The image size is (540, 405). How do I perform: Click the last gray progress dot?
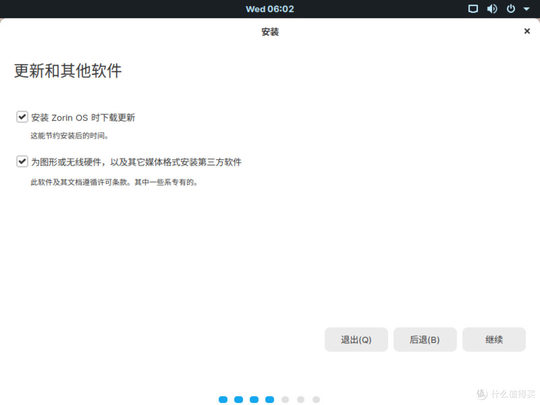coord(316,399)
